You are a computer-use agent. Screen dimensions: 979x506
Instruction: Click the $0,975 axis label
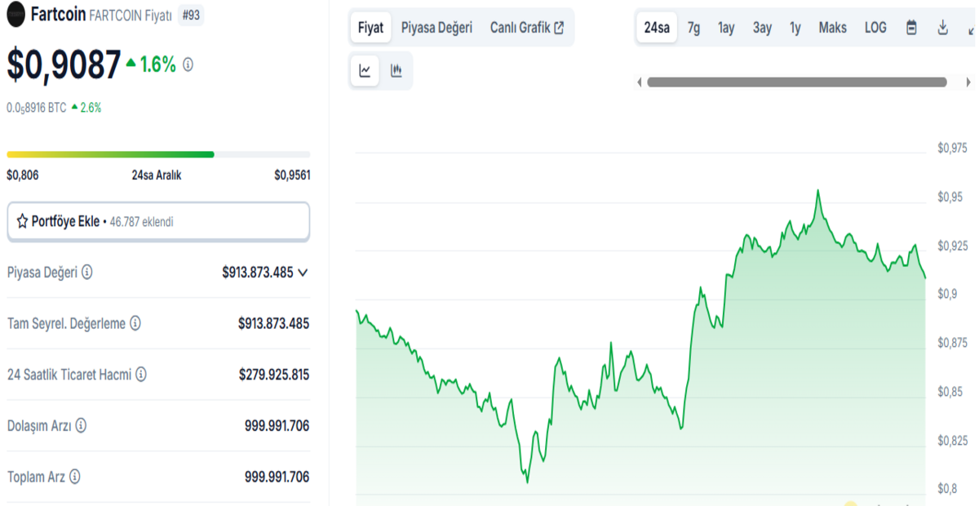952,148
